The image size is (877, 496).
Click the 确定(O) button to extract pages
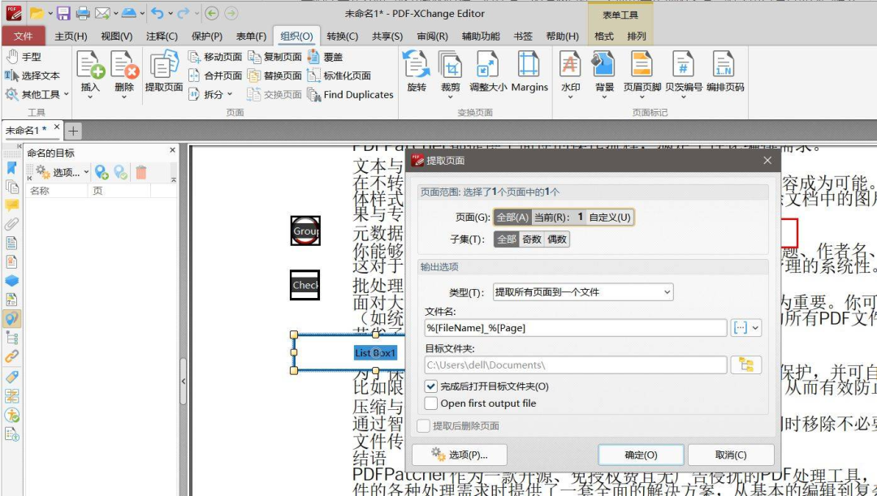point(641,455)
